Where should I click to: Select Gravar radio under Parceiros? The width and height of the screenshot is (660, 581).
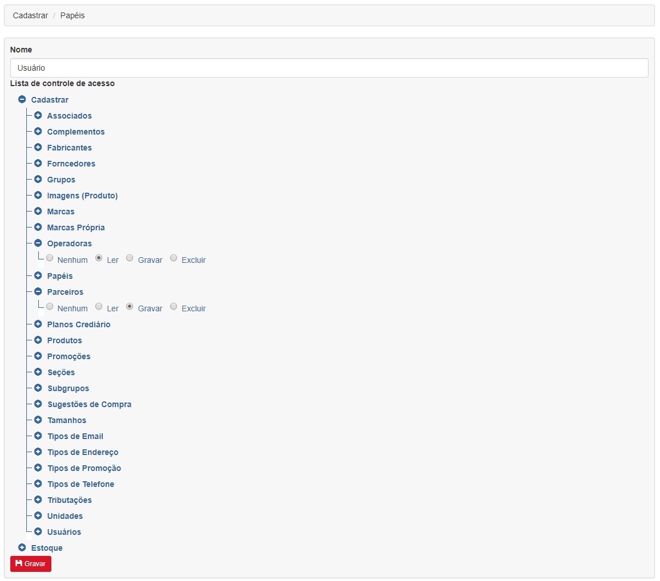[130, 307]
